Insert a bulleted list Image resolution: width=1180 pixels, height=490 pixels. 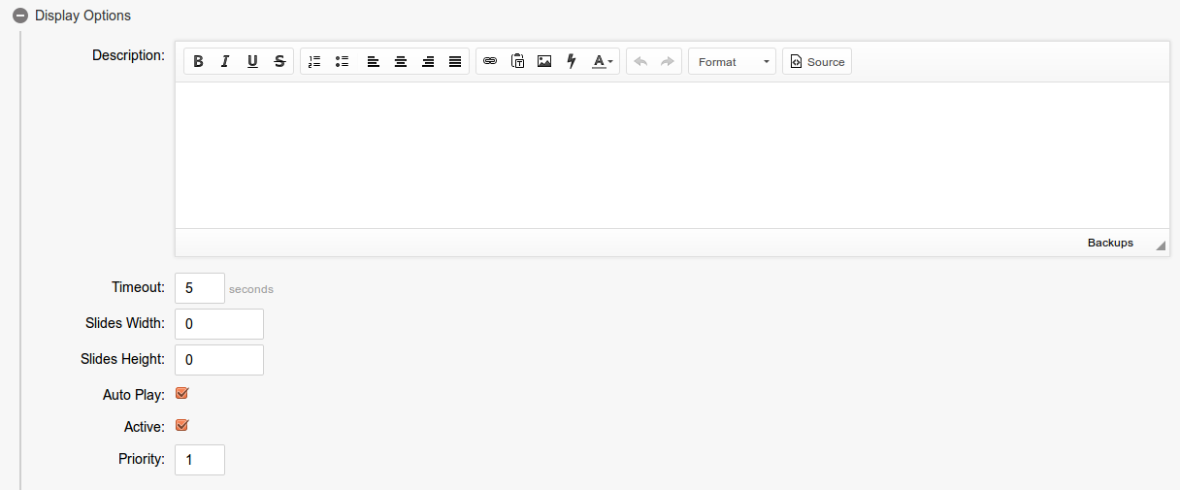click(x=342, y=62)
